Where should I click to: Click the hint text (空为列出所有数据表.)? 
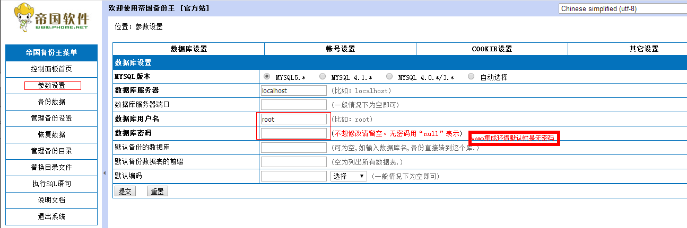point(367,162)
